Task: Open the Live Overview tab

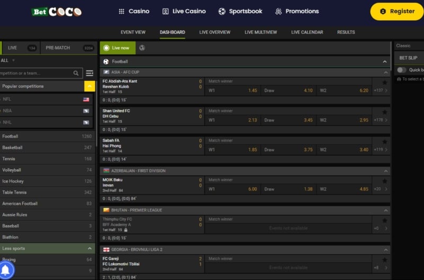Action: 215,32
